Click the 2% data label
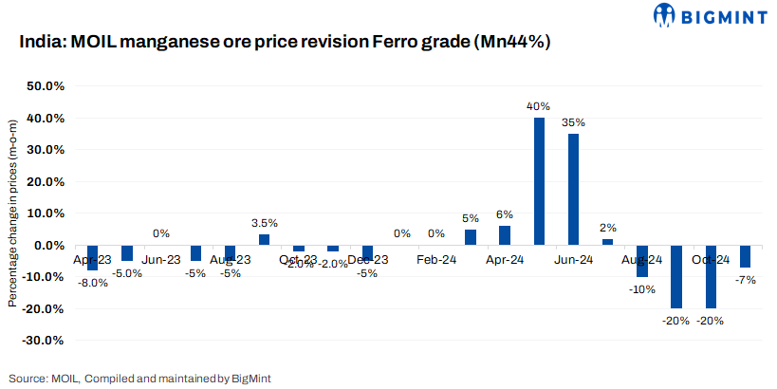 [607, 228]
